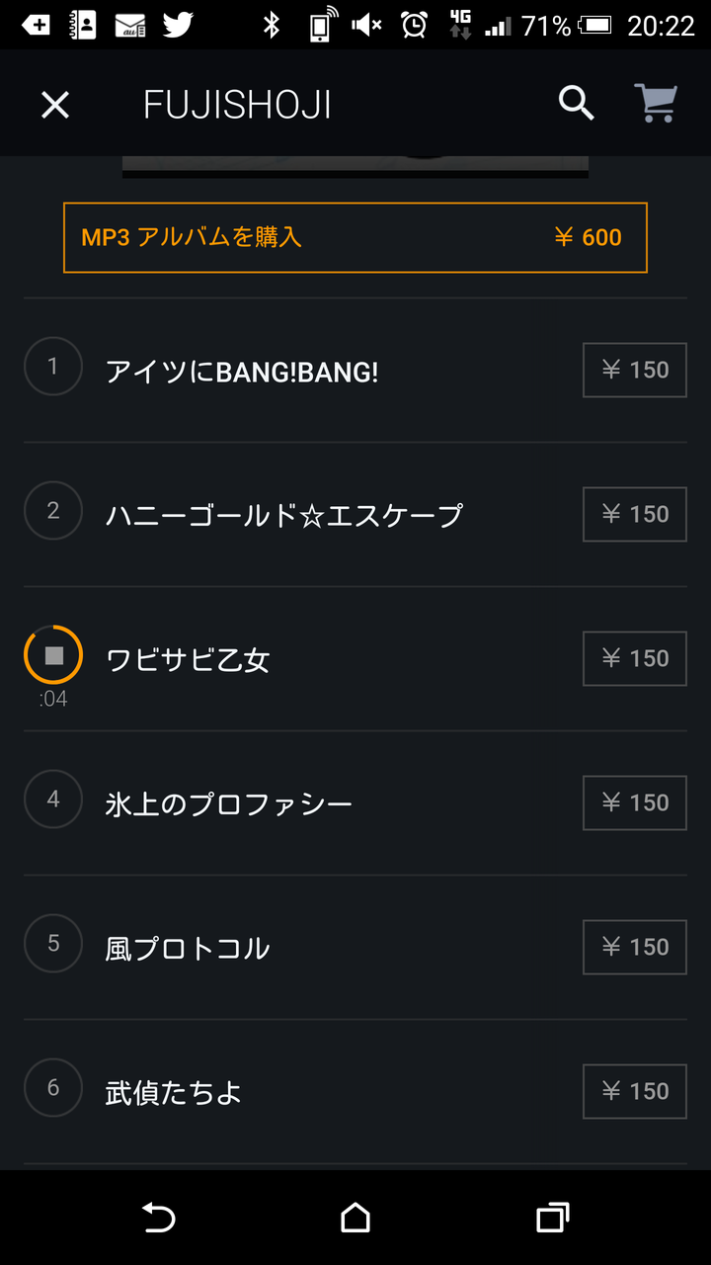
Task: Buy 氷上のプロファシー for ¥150
Action: [635, 802]
